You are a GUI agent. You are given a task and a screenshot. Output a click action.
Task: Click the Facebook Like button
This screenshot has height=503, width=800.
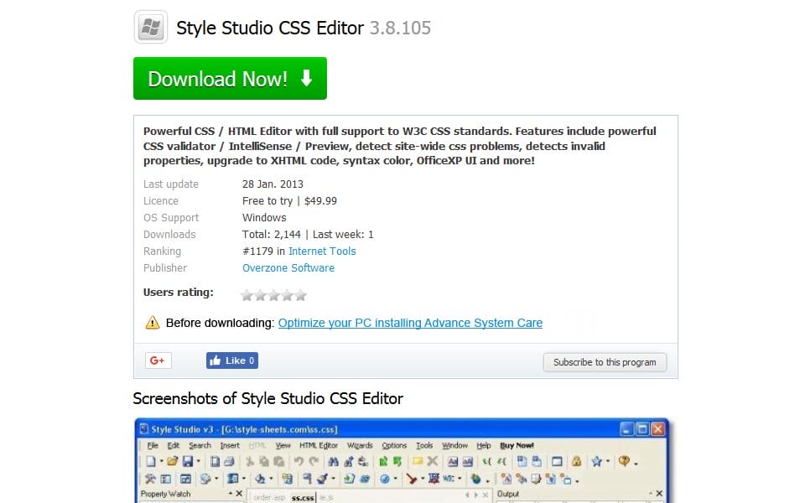point(232,360)
